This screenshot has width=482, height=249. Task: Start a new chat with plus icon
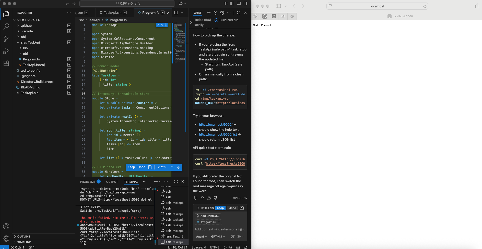pyautogui.click(x=209, y=12)
